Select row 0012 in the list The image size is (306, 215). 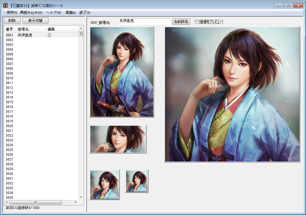(41, 88)
